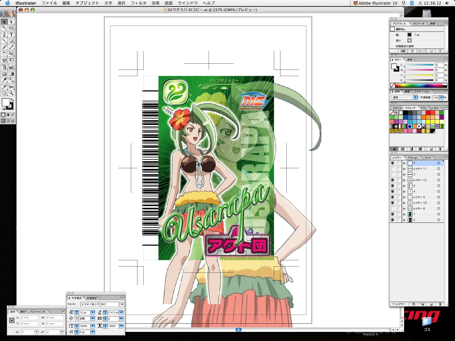Open the opacity 100 slider popup arrow
This screenshot has width=455, height=341.
pos(441,97)
